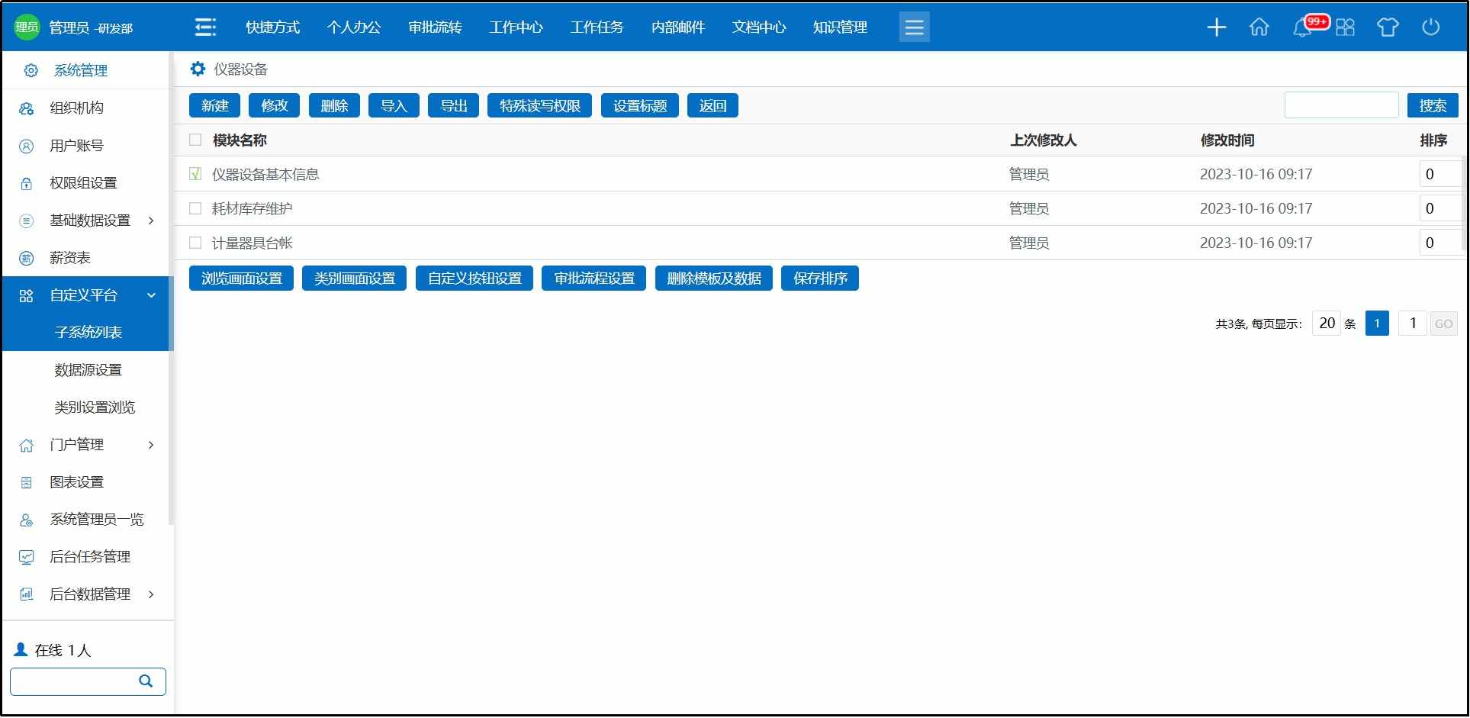Toggle the select-all checkbox beside 模块名称
Viewport: 1470px width, 718px height.
pos(195,140)
